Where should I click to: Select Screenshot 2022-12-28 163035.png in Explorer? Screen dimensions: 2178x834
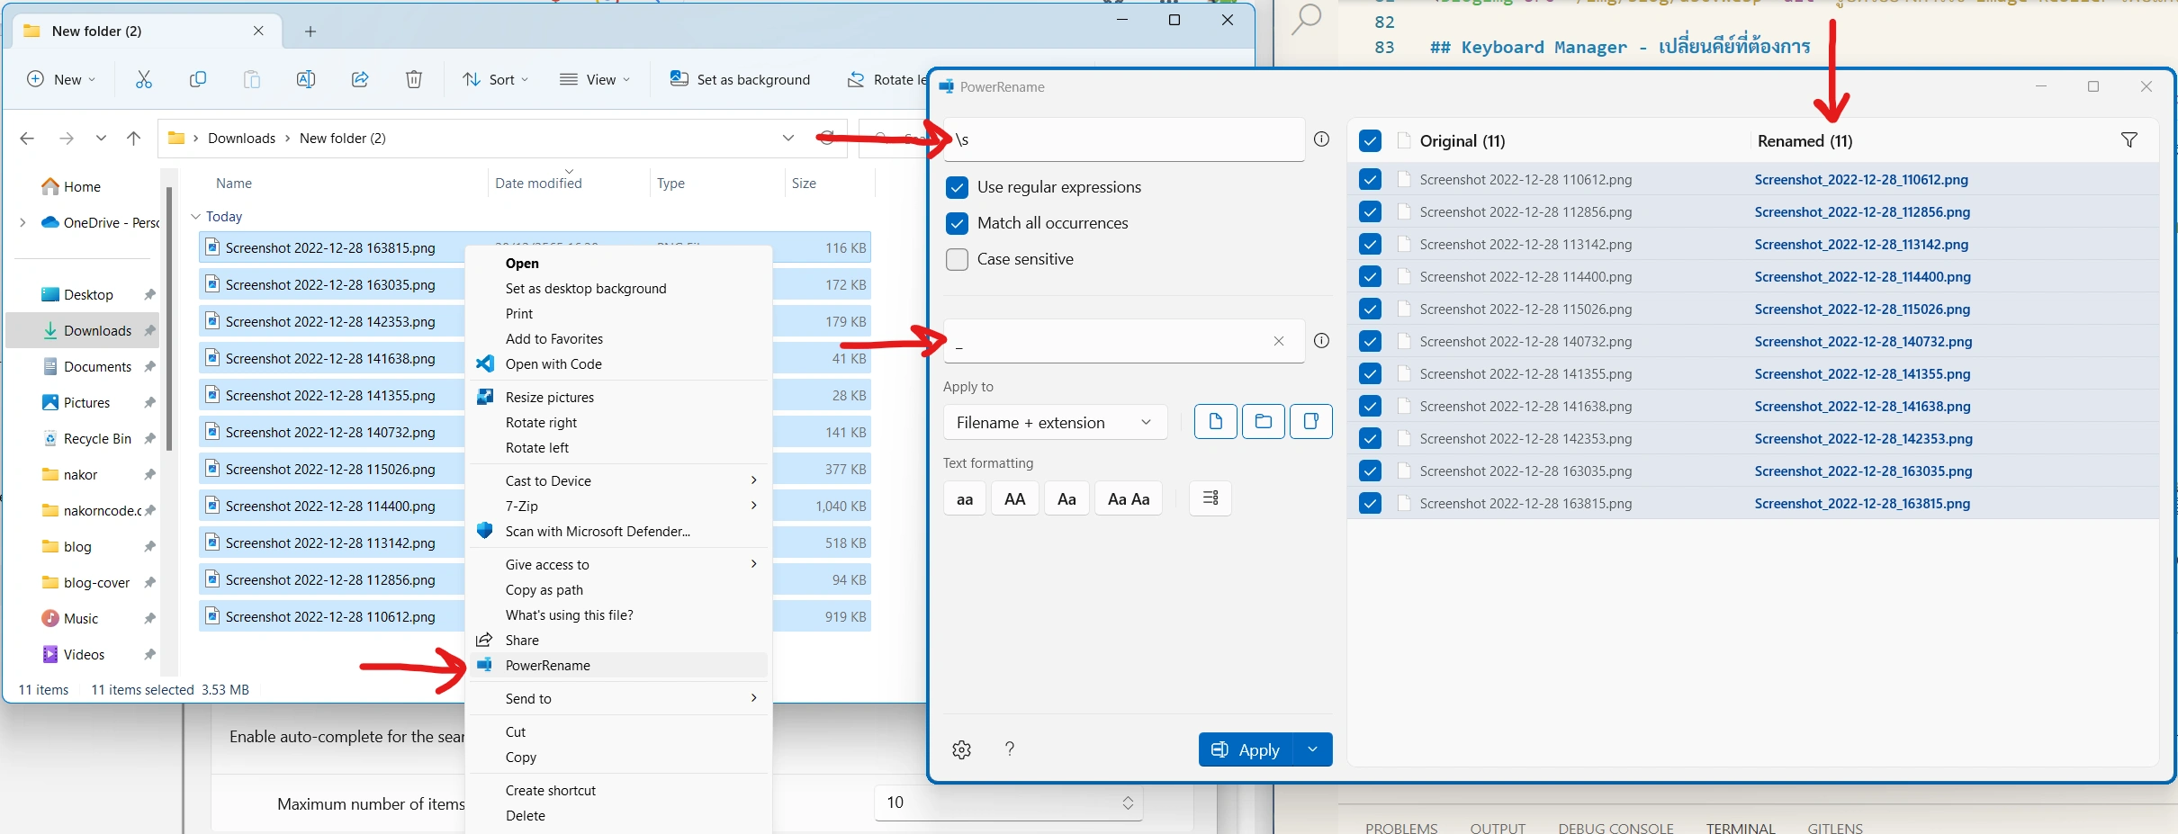(329, 284)
